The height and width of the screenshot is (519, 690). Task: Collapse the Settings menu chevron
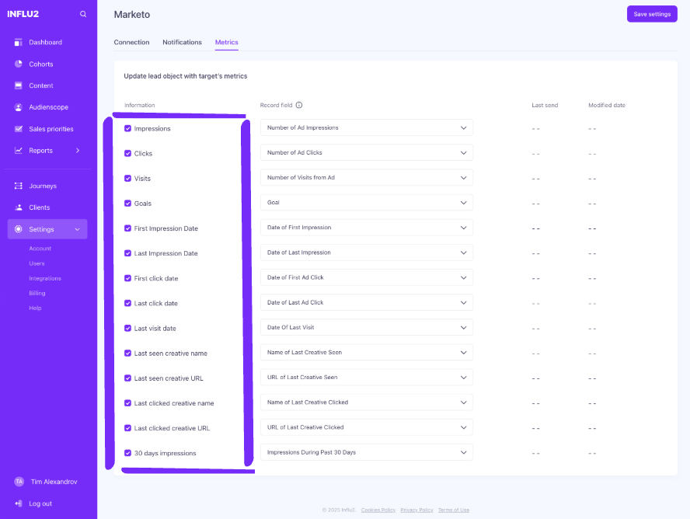click(78, 229)
